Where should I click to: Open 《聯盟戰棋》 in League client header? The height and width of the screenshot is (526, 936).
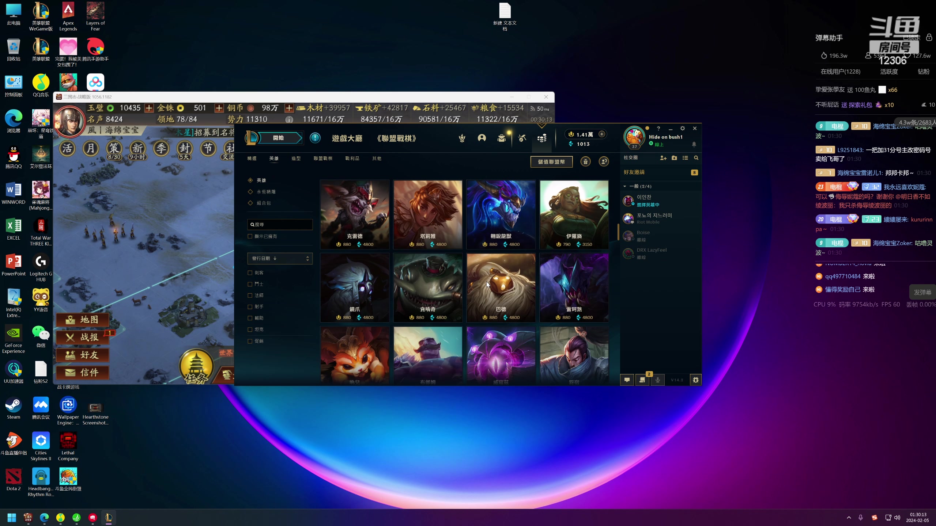[397, 138]
